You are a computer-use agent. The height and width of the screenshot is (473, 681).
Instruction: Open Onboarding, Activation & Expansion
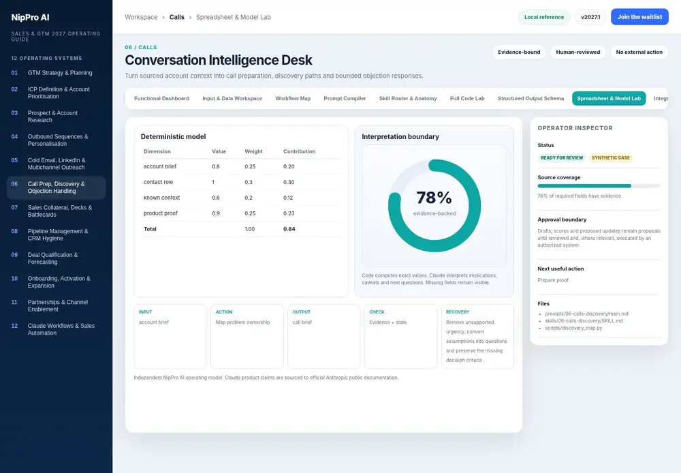click(56, 281)
